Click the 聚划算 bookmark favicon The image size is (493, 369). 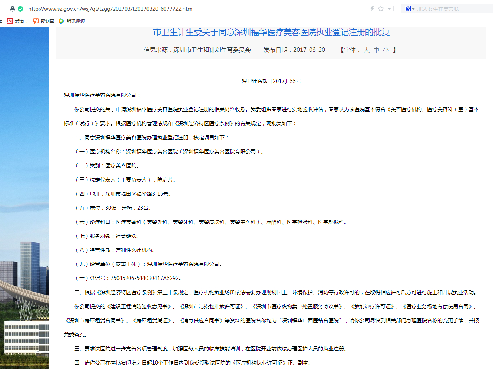click(36, 21)
